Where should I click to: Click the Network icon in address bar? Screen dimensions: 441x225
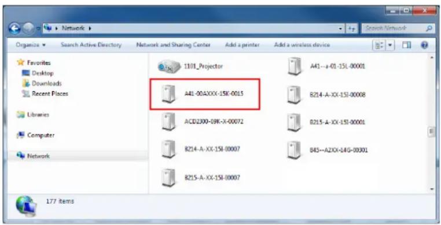(48, 28)
